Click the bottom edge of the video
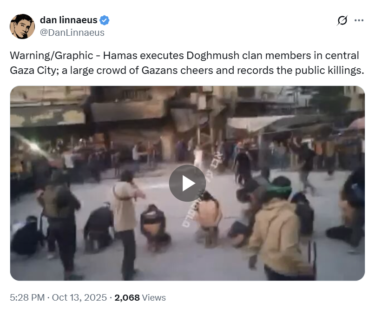 click(x=187, y=279)
